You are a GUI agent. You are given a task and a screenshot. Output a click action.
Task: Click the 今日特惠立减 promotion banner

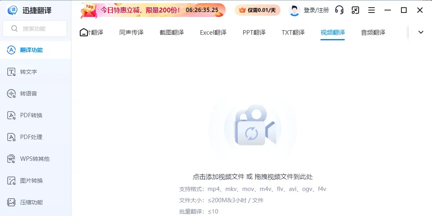tap(153, 10)
